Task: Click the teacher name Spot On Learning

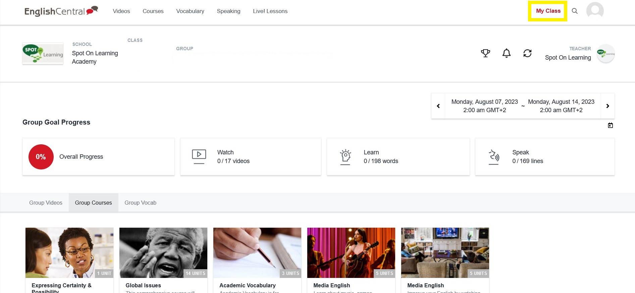Action: [x=568, y=58]
